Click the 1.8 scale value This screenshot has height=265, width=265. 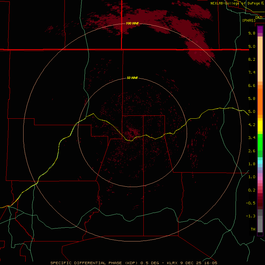pyautogui.click(x=252, y=164)
